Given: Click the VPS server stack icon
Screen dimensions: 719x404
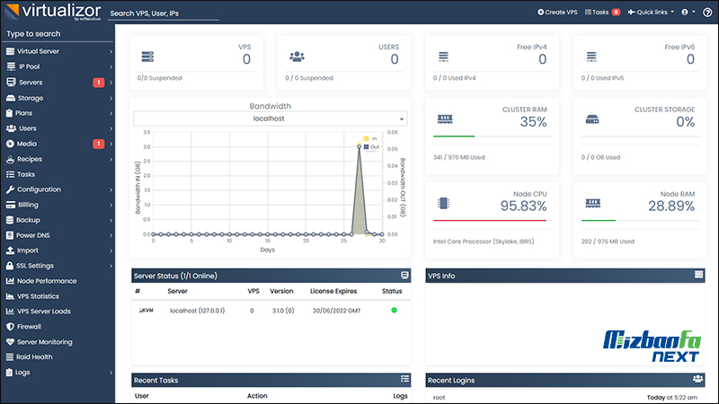Looking at the screenshot, I should pos(148,57).
